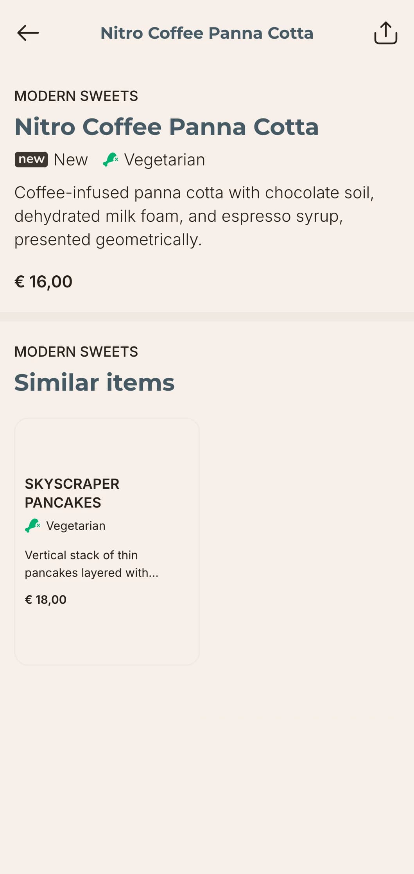Click 'Vegetarian' text in the pancakes card
Image resolution: width=414 pixels, height=874 pixels.
point(76,526)
